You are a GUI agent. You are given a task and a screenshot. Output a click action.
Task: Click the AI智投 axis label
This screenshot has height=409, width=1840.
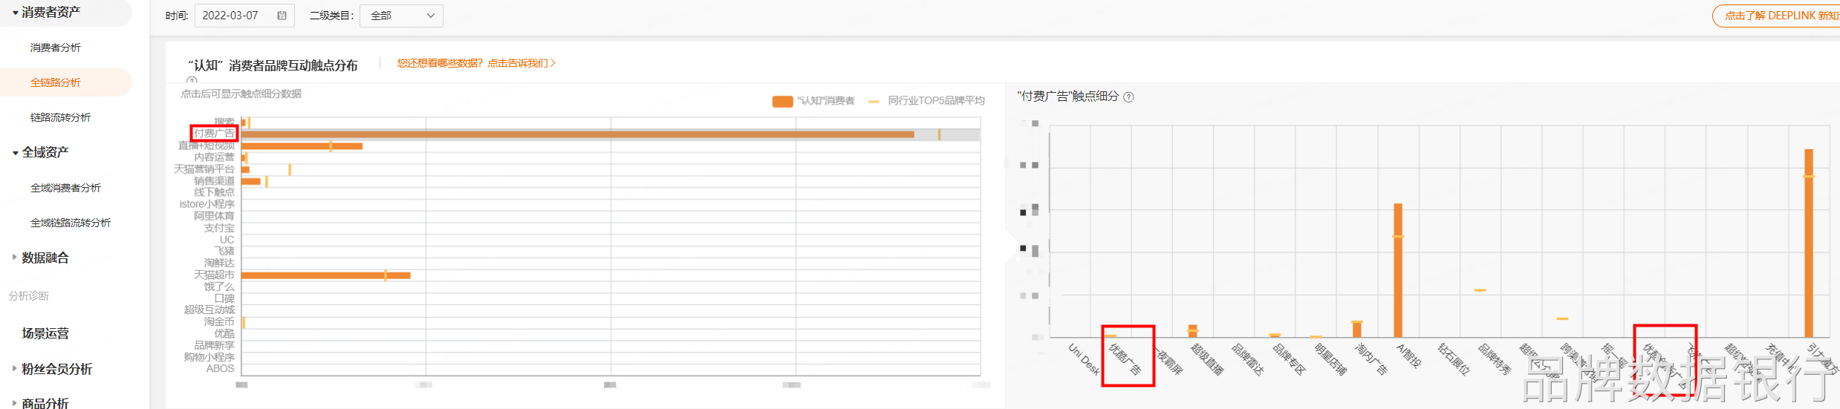tap(1408, 356)
